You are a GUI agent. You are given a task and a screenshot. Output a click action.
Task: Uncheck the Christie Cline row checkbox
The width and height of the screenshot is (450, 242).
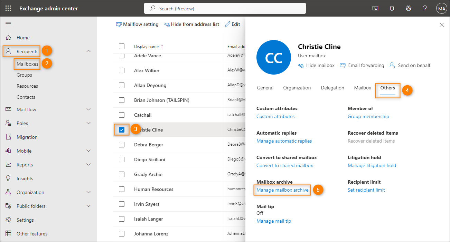click(x=122, y=130)
